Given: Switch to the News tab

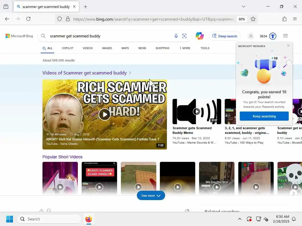Looking at the screenshot, I should (142, 48).
